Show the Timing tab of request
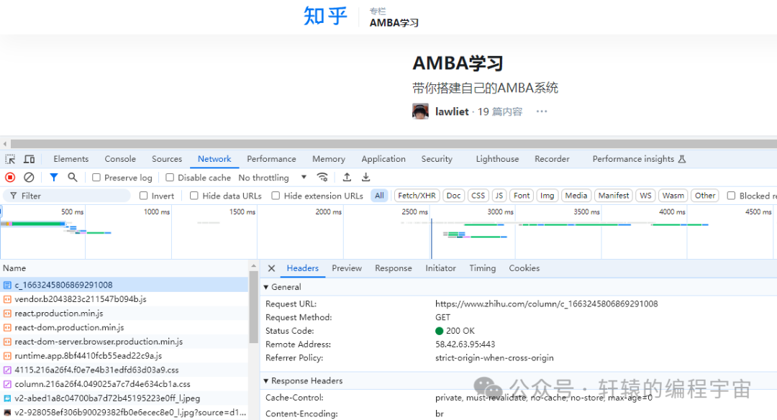Image resolution: width=777 pixels, height=420 pixels. click(x=482, y=268)
